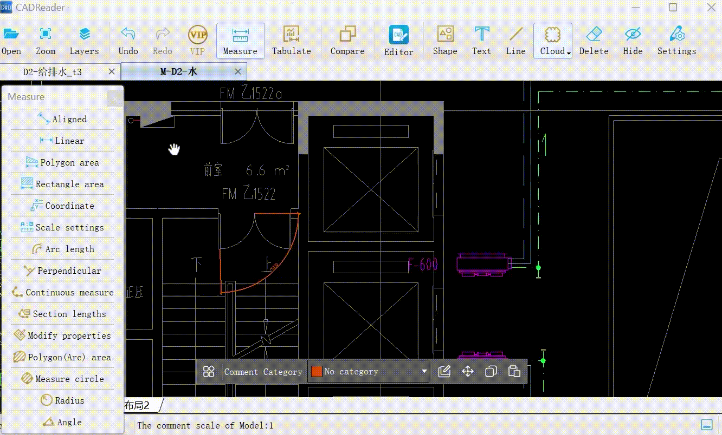
Task: Select Radius measurement
Action: 62,400
